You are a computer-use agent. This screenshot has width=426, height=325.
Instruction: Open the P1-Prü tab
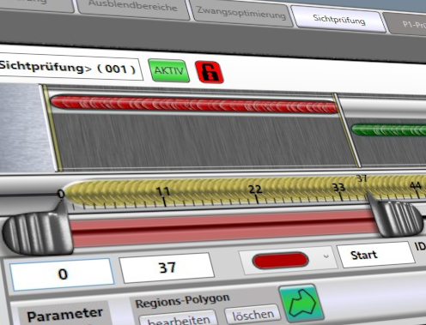(x=407, y=25)
